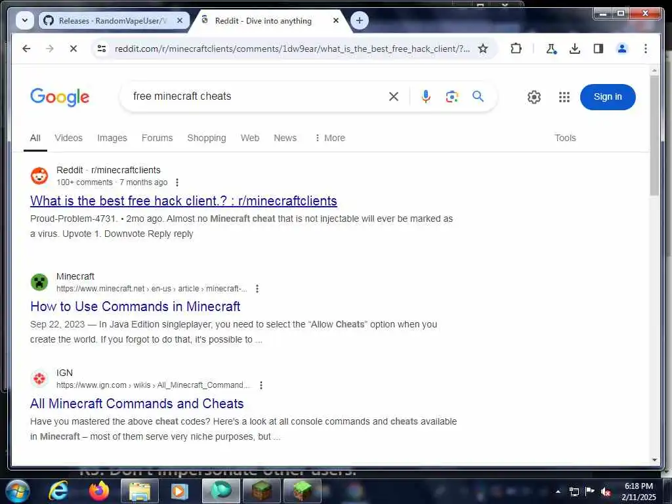Go forward with the forward arrow
The image size is (672, 504).
pos(50,49)
